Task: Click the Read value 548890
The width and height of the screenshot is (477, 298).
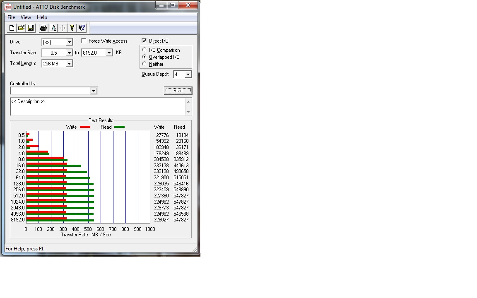Action: (x=181, y=190)
